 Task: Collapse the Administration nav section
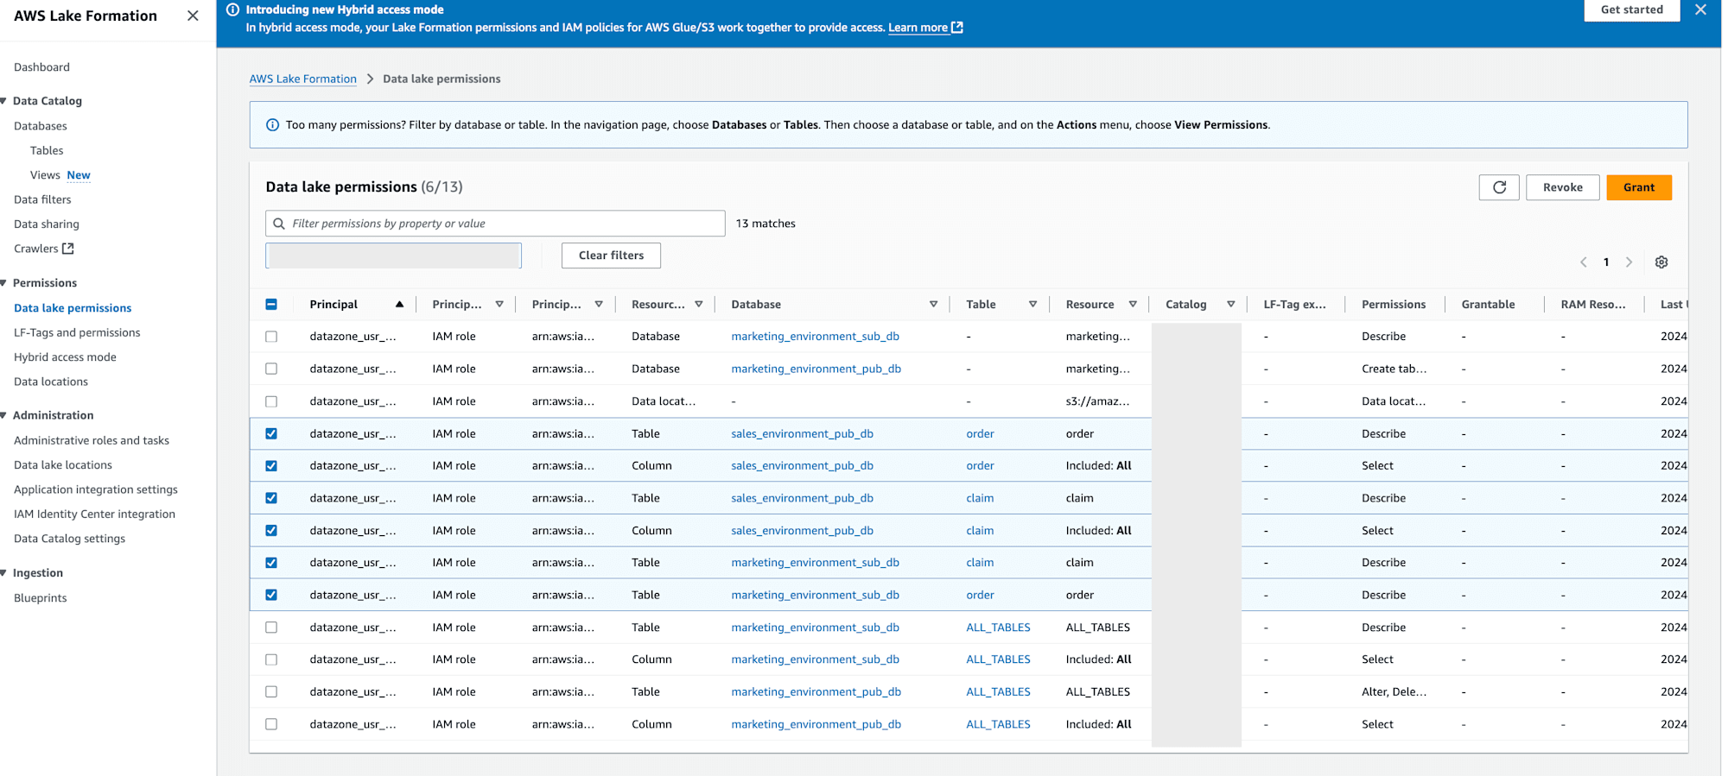pos(4,415)
